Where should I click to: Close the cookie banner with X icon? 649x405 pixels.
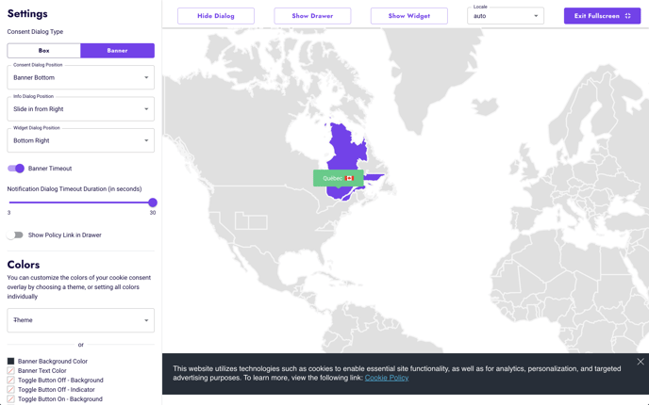click(x=641, y=362)
